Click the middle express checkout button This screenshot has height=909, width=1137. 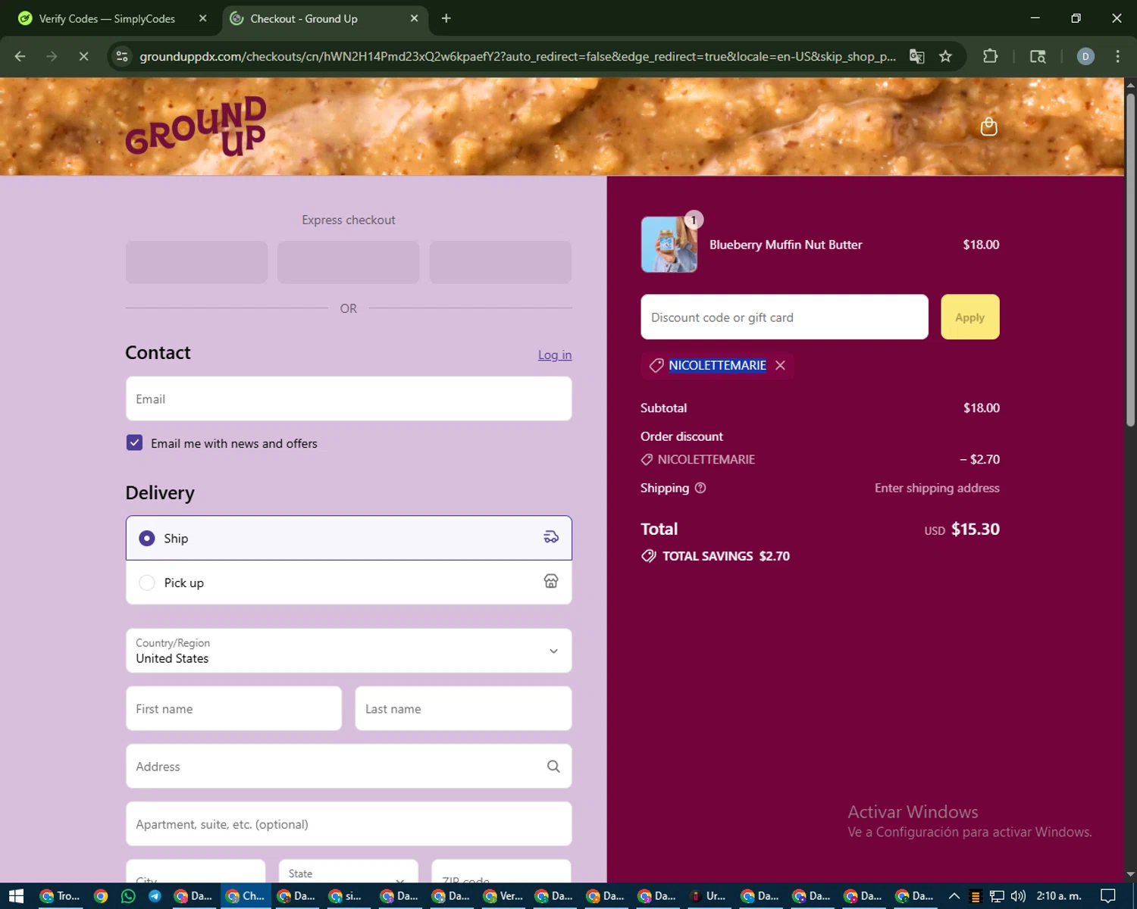[x=349, y=262]
